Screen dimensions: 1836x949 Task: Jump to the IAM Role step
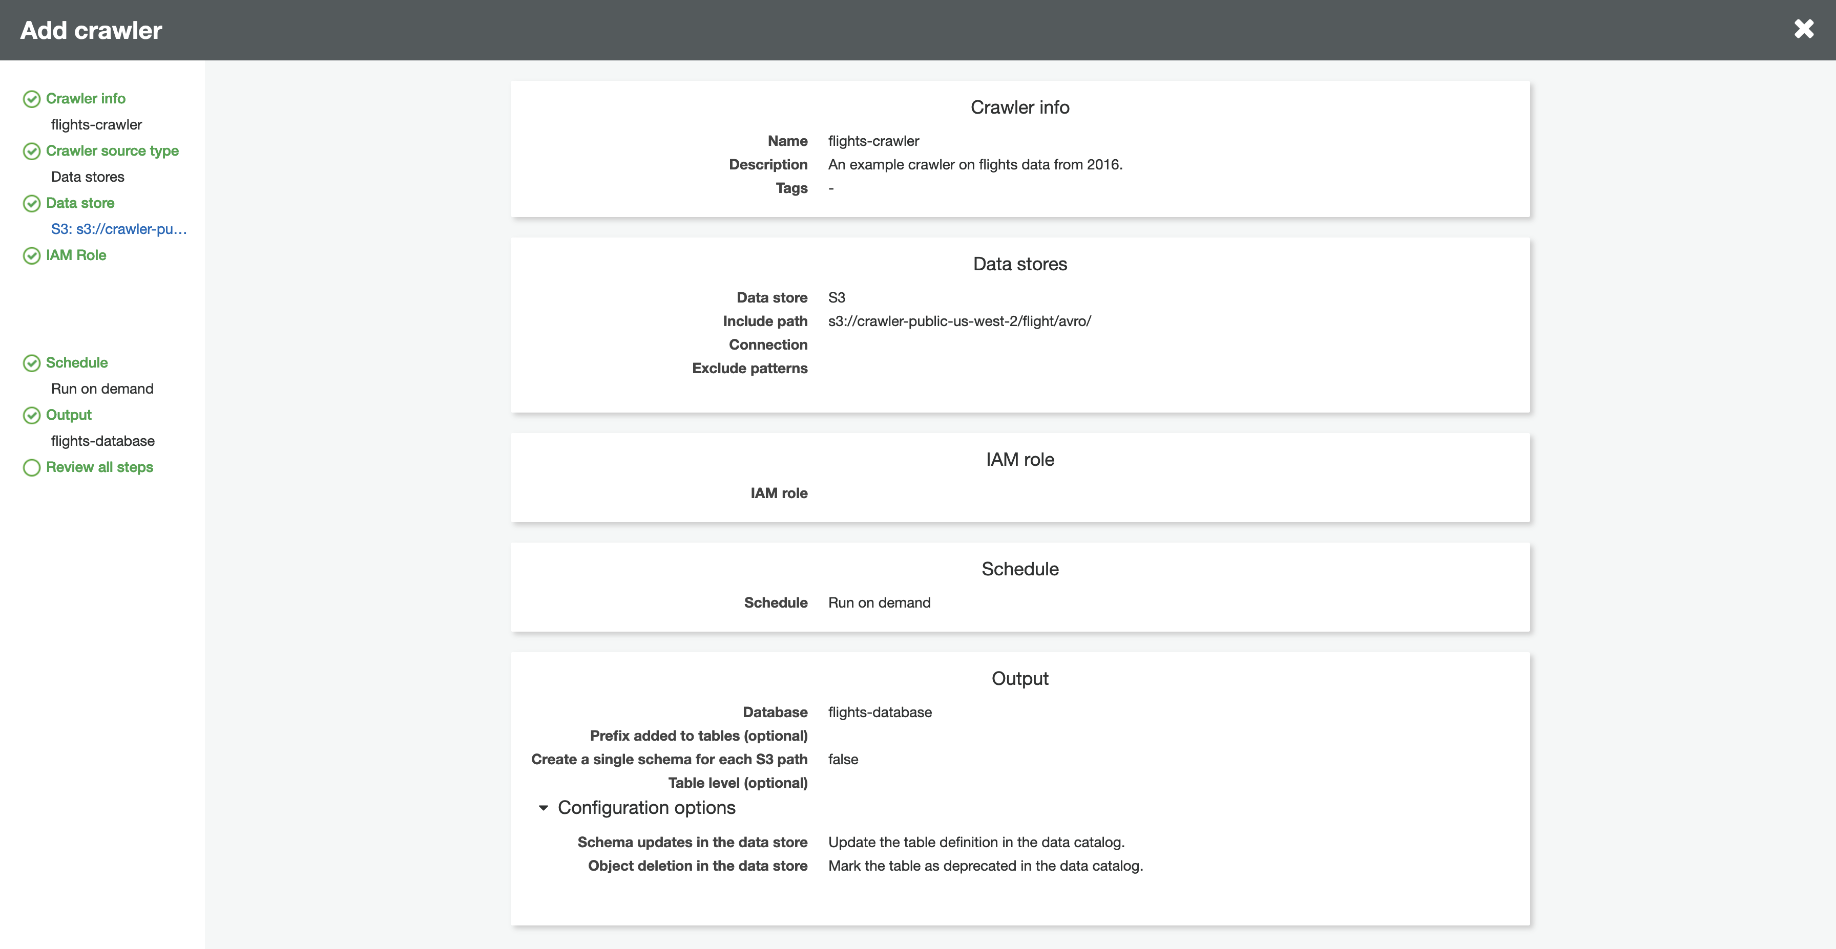click(x=75, y=255)
